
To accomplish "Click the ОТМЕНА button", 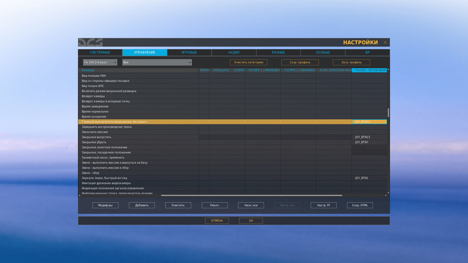I will 217,220.
